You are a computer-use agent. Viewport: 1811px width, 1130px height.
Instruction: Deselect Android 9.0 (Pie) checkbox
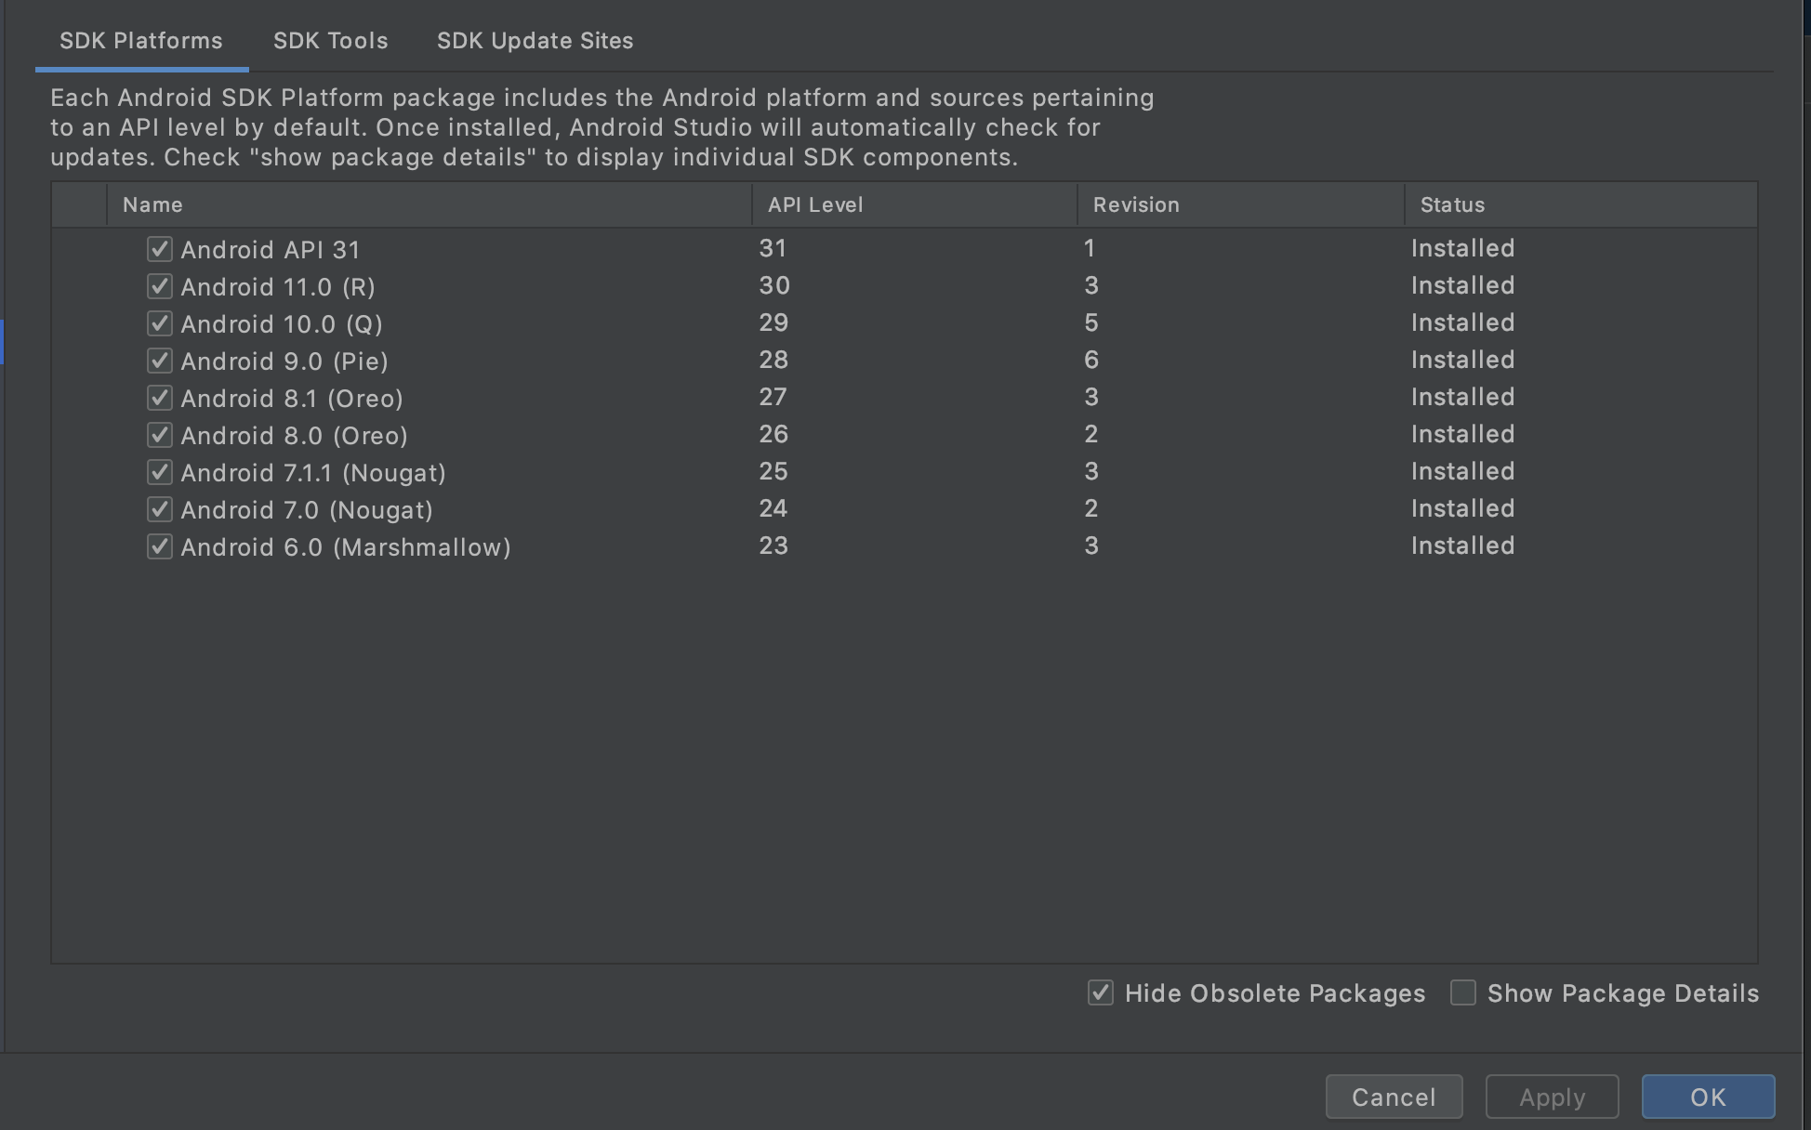160,361
